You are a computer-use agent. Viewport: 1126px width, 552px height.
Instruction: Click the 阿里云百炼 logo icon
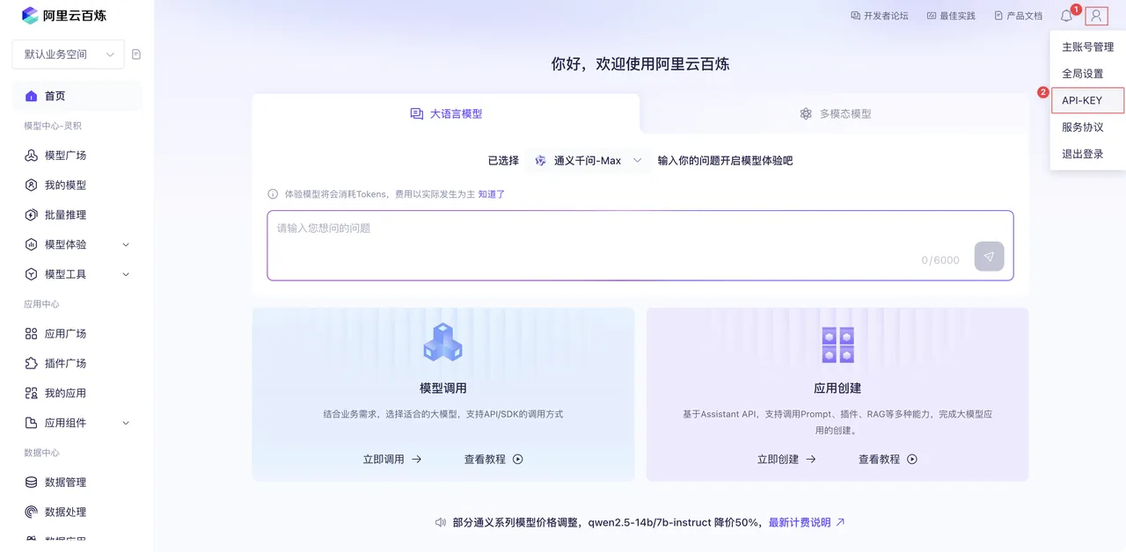[31, 15]
